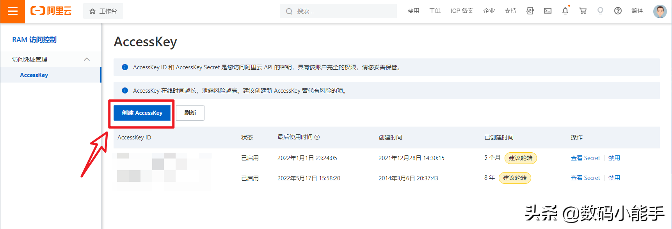Open the shopping cart
Viewport: 672px width, 229px height.
pyautogui.click(x=583, y=11)
